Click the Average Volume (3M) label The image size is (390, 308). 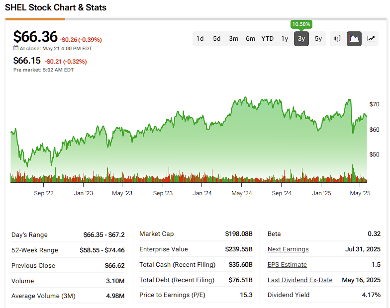pyautogui.click(x=43, y=296)
